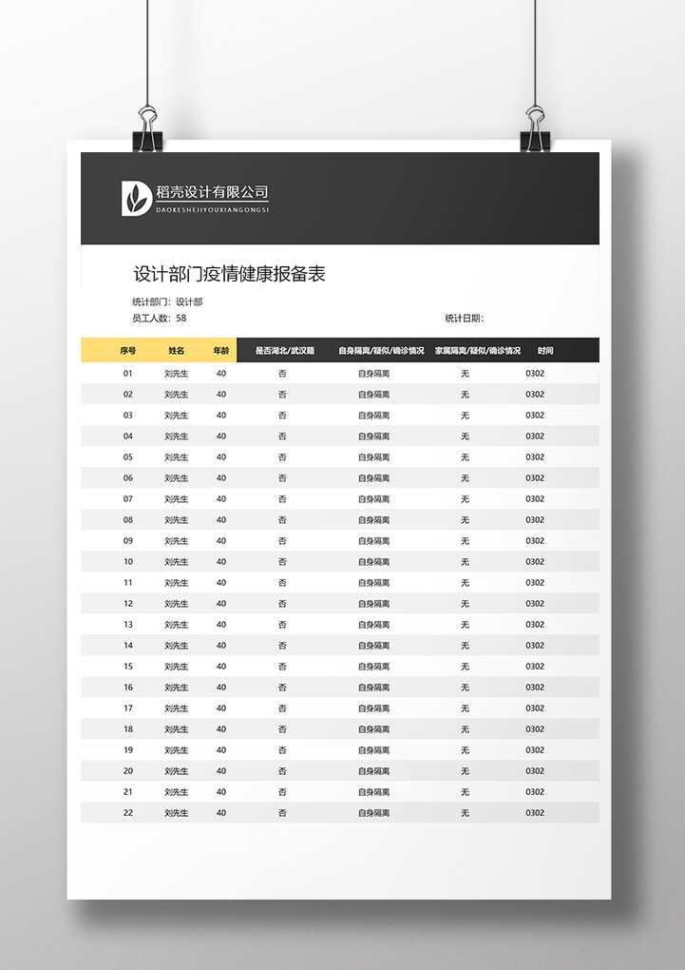Click the 否 cell in row 20
The image size is (685, 970).
[282, 771]
